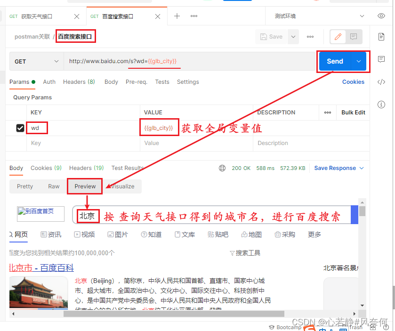Image resolution: width=395 pixels, height=331 pixels.
Task: Click the {{glb_city}} value cell
Action: tap(196, 128)
